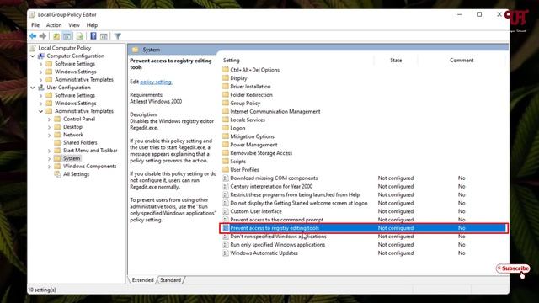Select Software Settings under User Configuration
The width and height of the screenshot is (539, 303).
pyautogui.click(x=75, y=95)
